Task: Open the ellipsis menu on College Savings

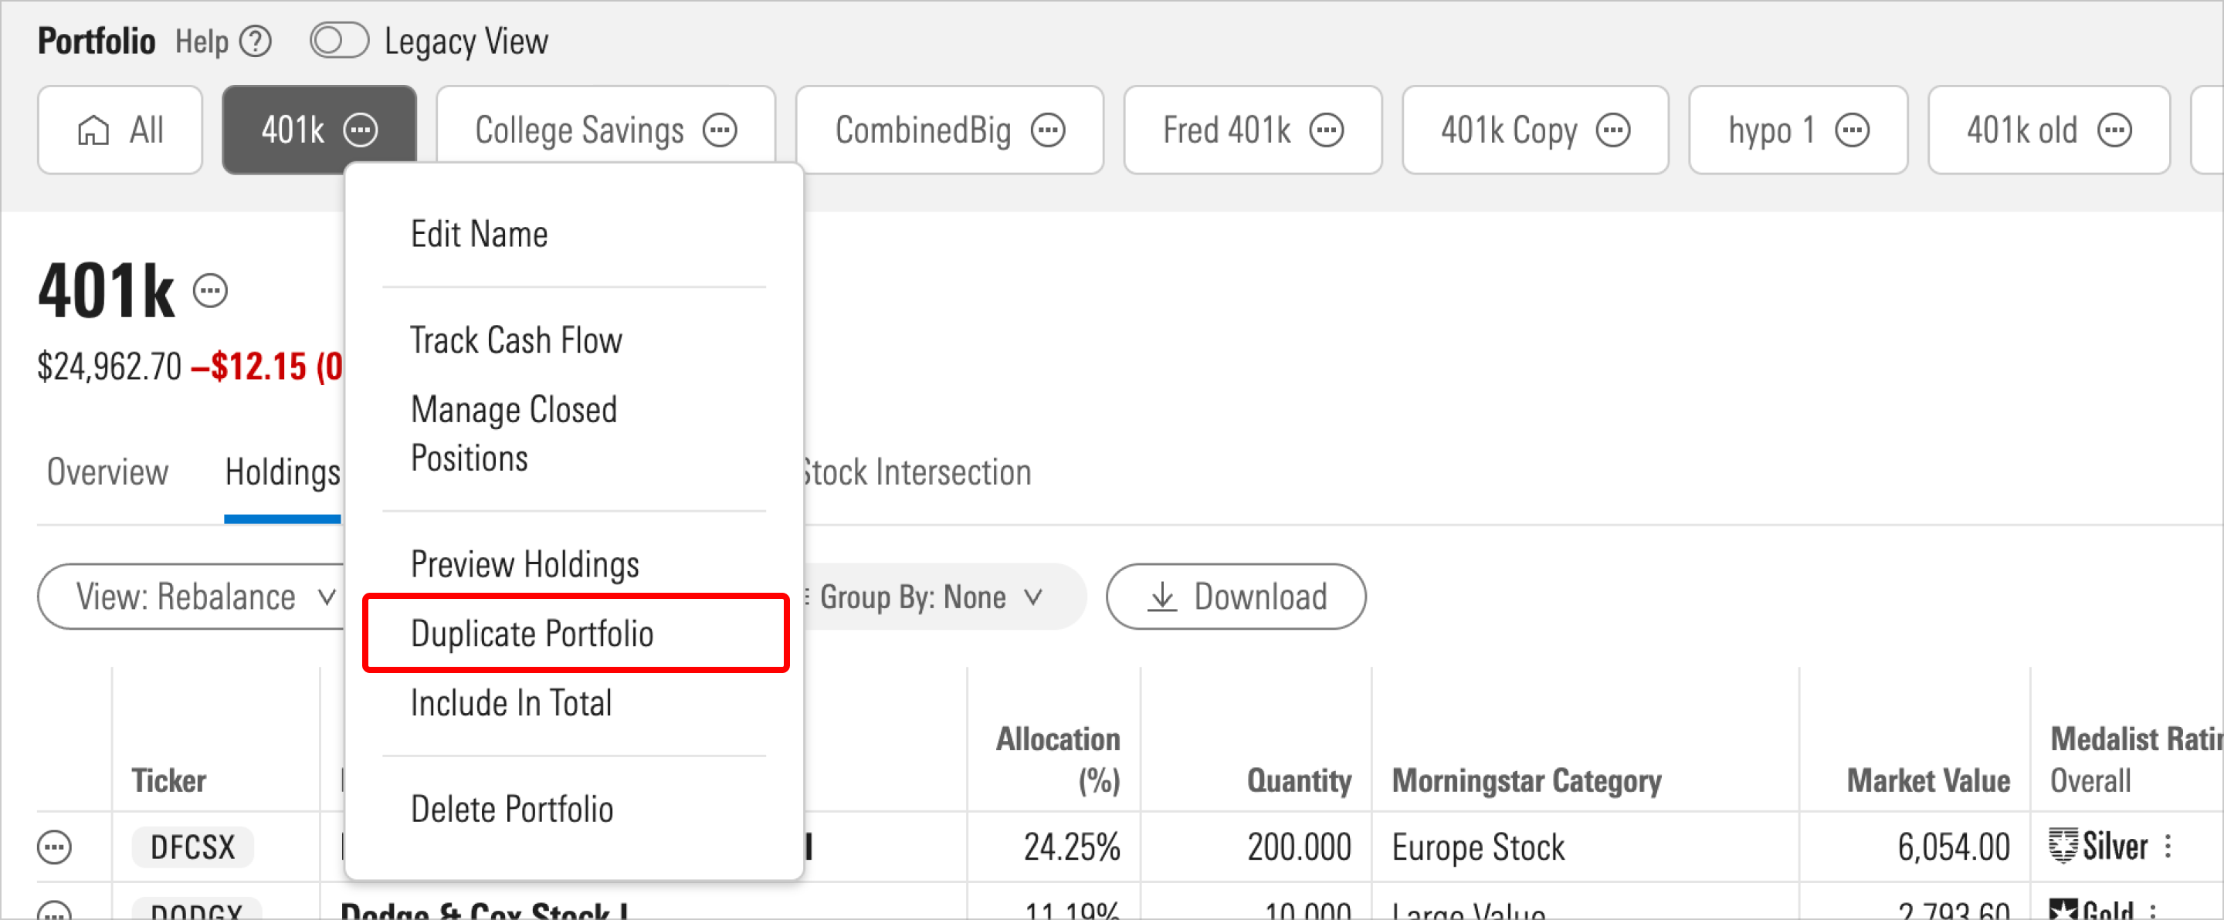Action: [722, 130]
